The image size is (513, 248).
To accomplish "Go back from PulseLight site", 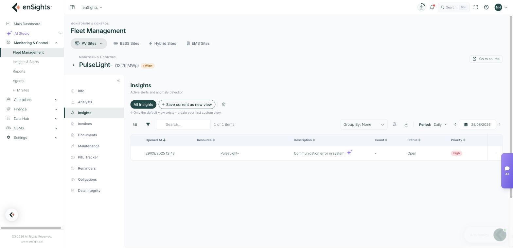I will pos(74,65).
